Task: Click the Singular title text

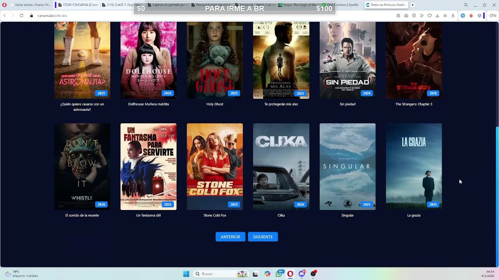Action: point(347,215)
